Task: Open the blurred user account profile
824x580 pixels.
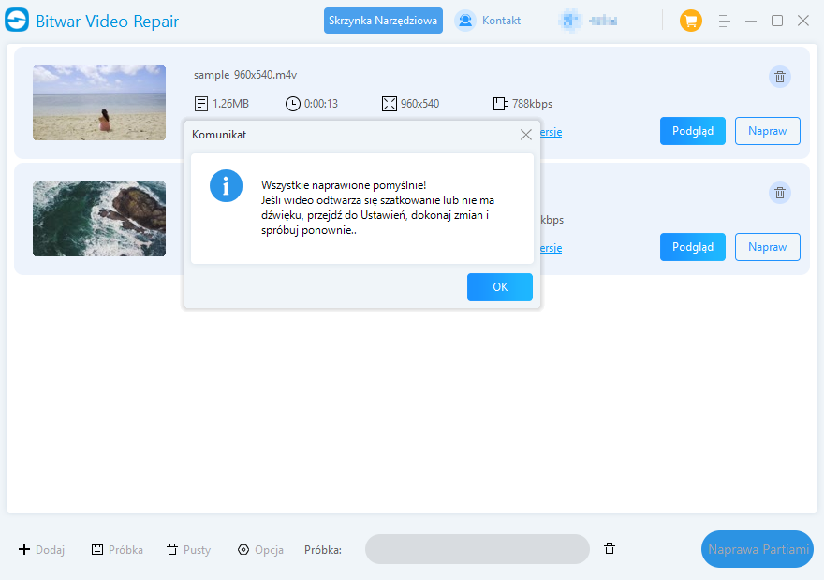Action: point(588,21)
